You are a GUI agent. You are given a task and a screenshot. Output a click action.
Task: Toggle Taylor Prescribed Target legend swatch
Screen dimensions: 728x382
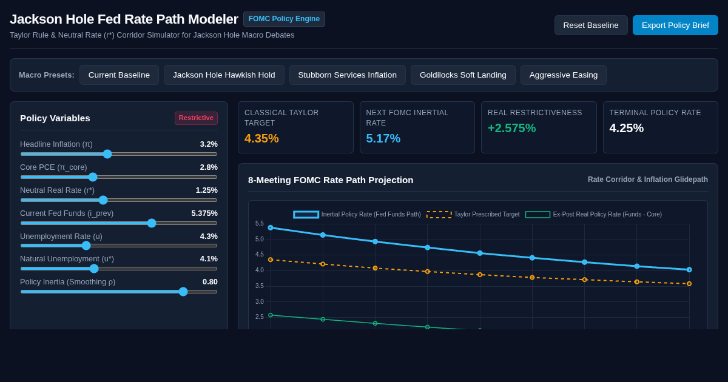439,215
